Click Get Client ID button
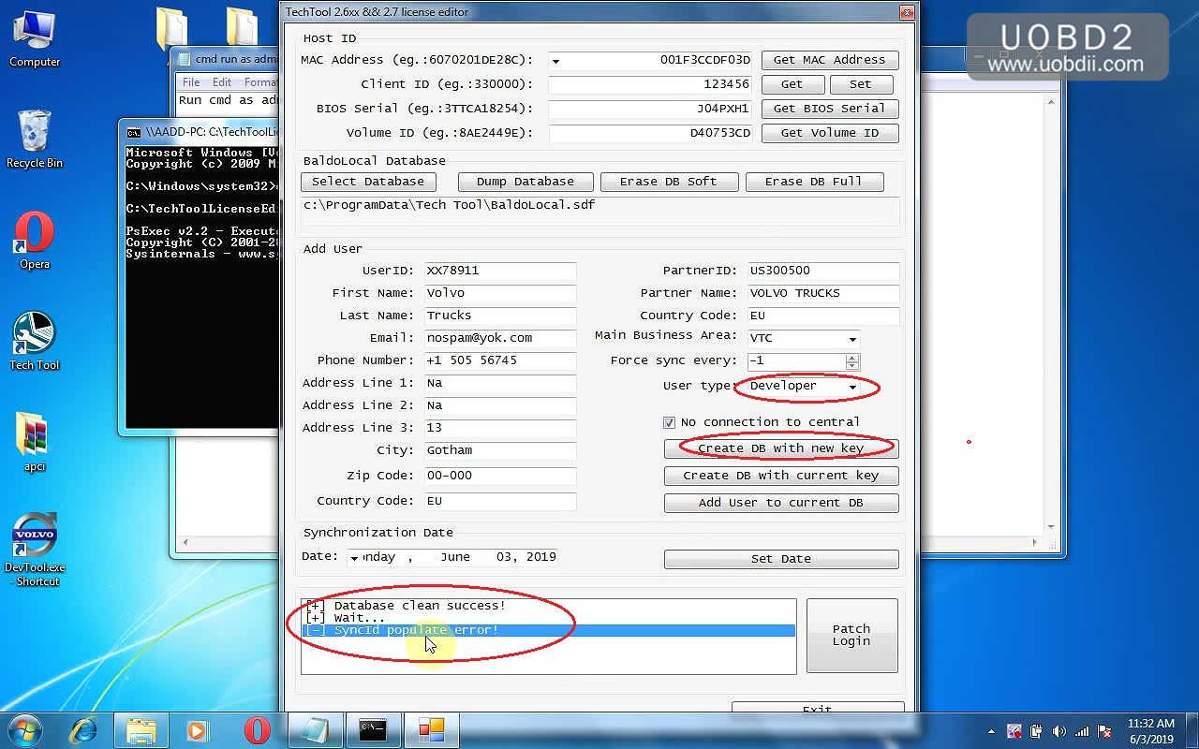Viewport: 1199px width, 749px height. click(792, 84)
